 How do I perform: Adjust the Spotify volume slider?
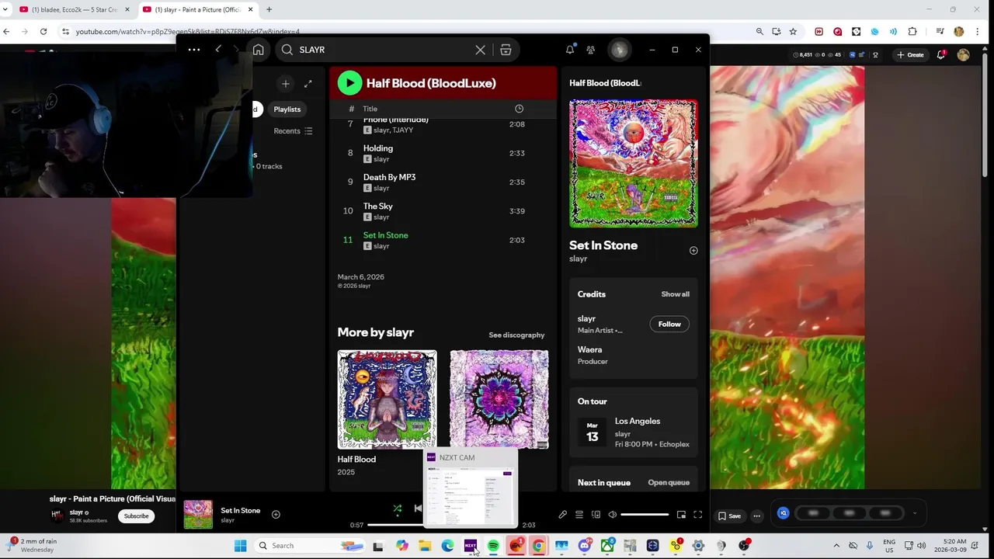click(x=645, y=515)
